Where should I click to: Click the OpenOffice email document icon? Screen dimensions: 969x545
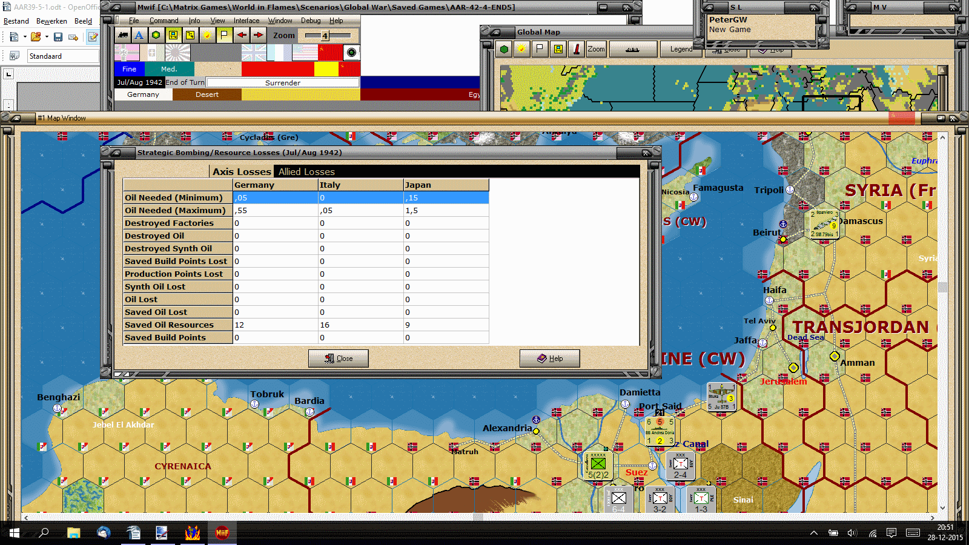[x=73, y=37]
